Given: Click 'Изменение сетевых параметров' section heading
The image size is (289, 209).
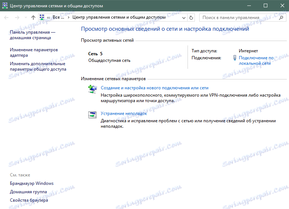Looking at the screenshot, I should point(113,79).
